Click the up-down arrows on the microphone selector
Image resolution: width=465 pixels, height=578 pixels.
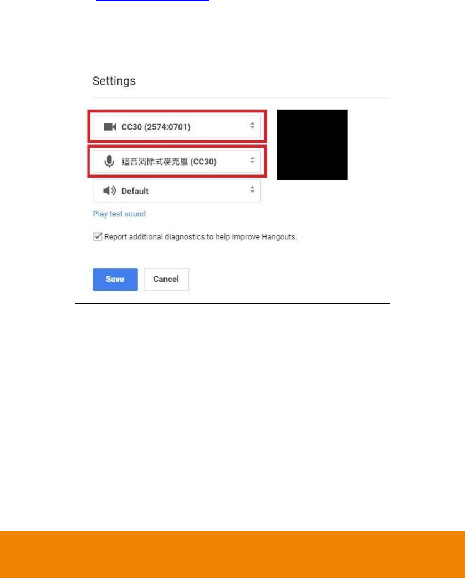tap(252, 161)
